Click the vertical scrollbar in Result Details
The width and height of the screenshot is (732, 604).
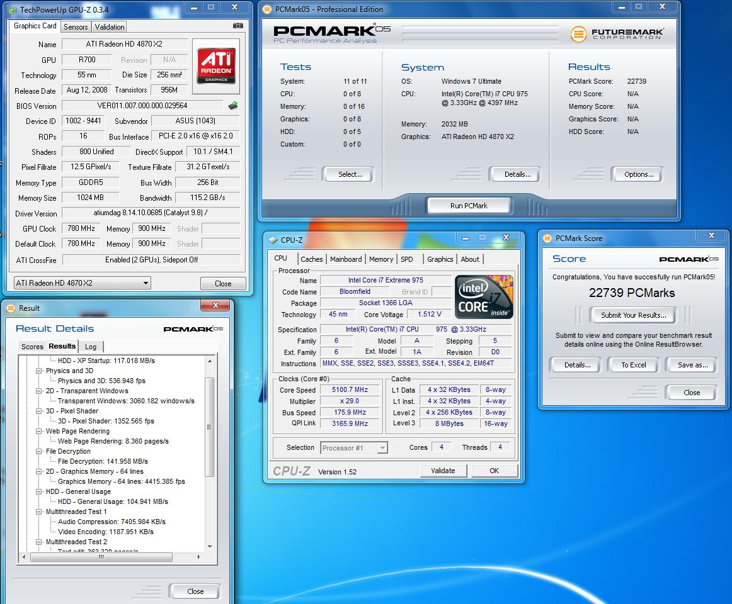210,427
